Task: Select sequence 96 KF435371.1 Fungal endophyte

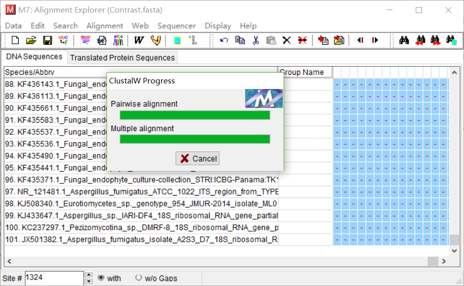Action: (141, 180)
